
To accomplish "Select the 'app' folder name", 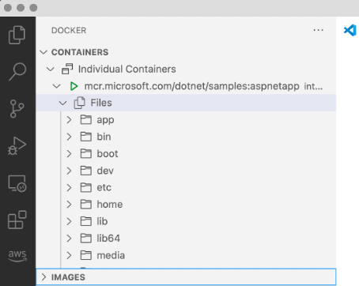I will [105, 120].
